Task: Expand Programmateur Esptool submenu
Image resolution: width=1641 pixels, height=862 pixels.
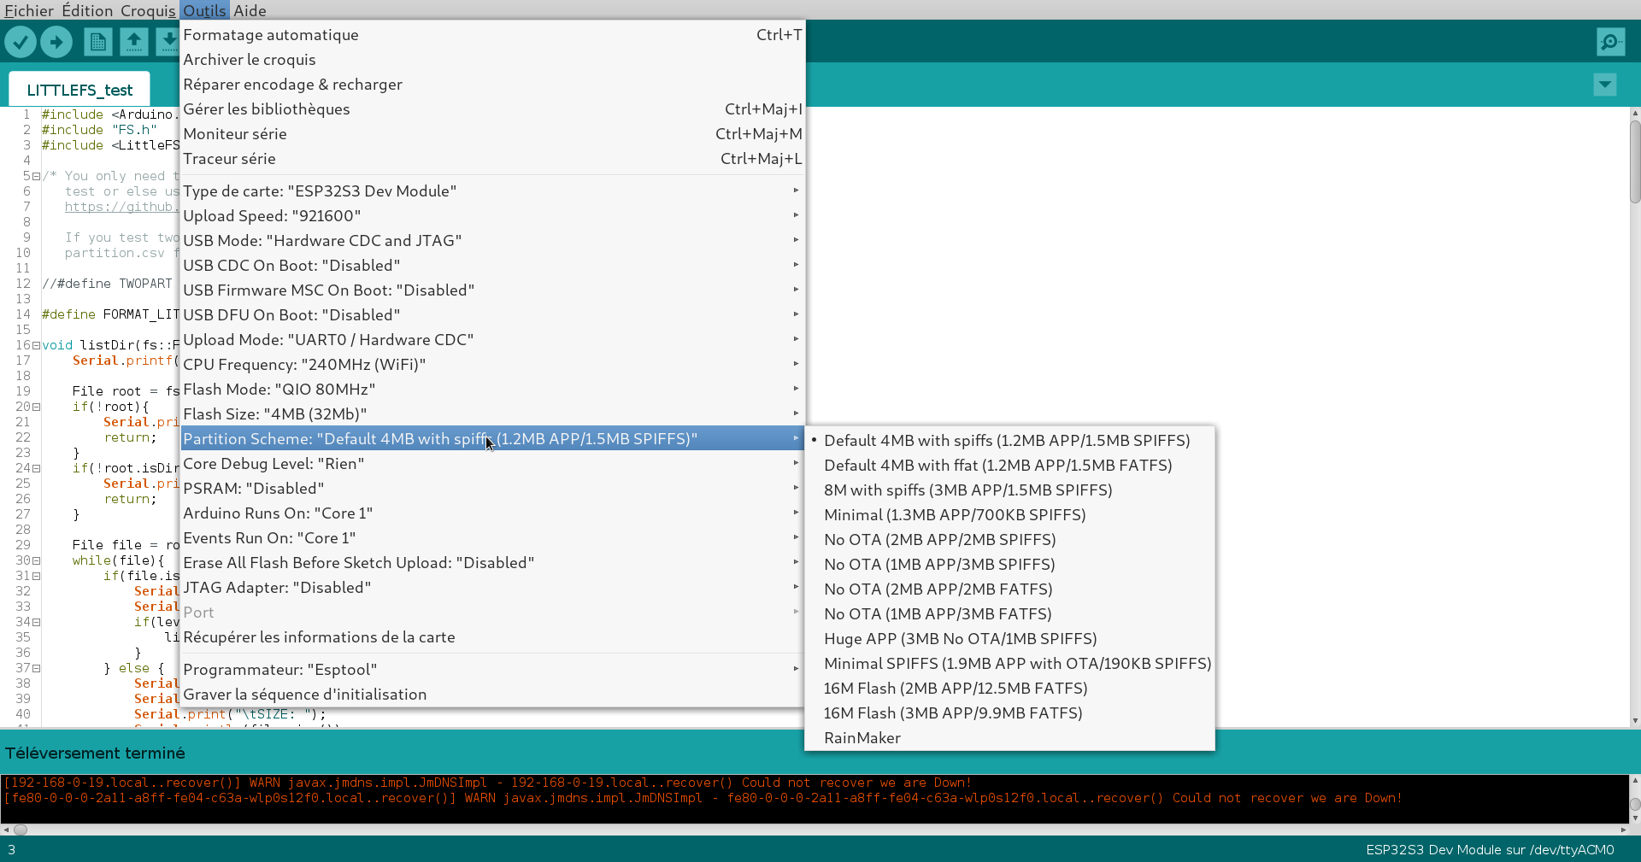Action: 492,670
